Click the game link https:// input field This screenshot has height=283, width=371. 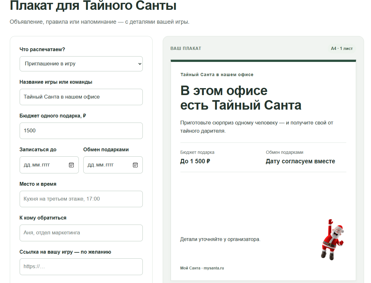point(81,267)
